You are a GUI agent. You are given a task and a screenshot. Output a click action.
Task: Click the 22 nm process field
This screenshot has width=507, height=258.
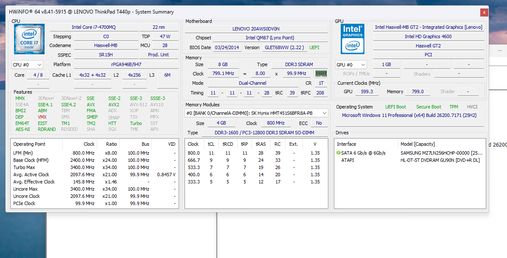159,27
